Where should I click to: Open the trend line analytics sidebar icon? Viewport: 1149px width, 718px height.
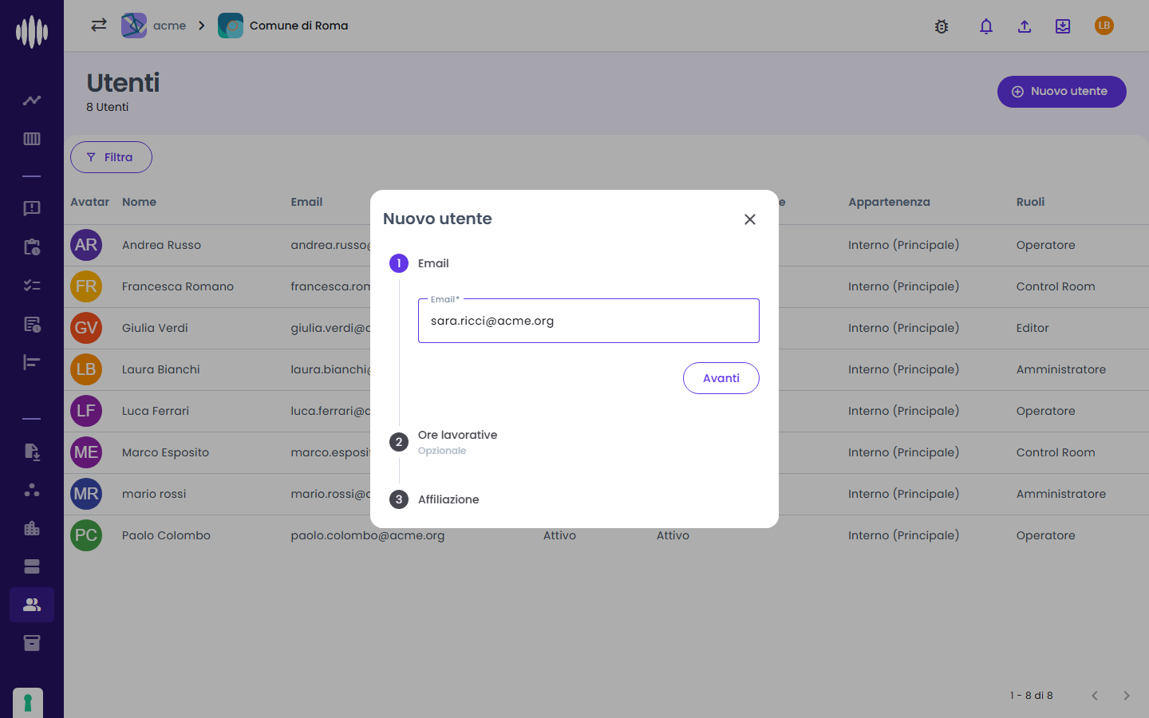pyautogui.click(x=32, y=101)
